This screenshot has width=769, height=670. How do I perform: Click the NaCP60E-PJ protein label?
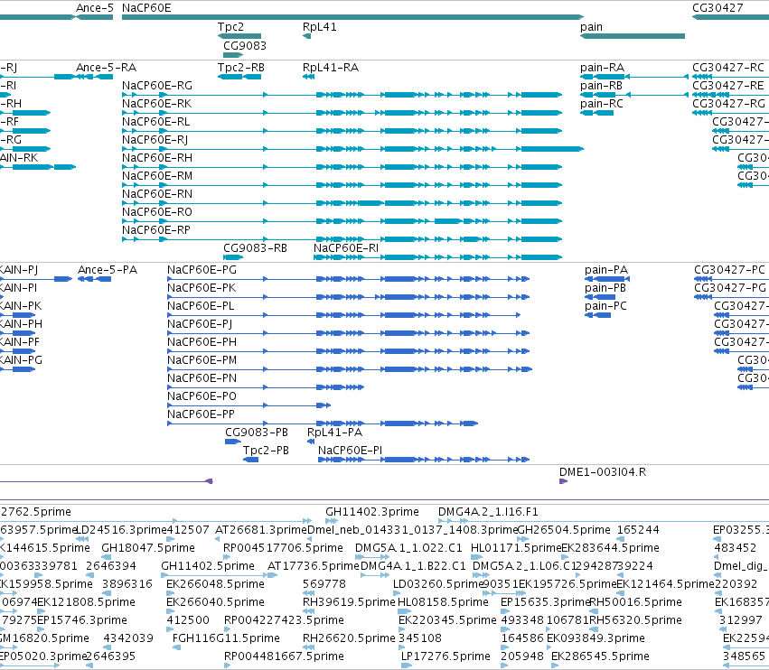200,324
